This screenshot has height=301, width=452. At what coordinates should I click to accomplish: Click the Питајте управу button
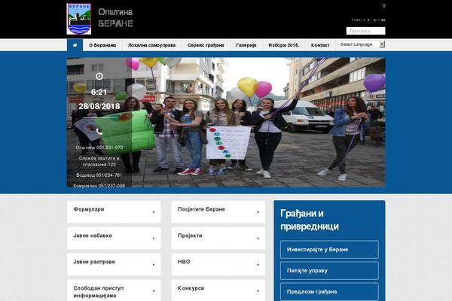coord(329,270)
